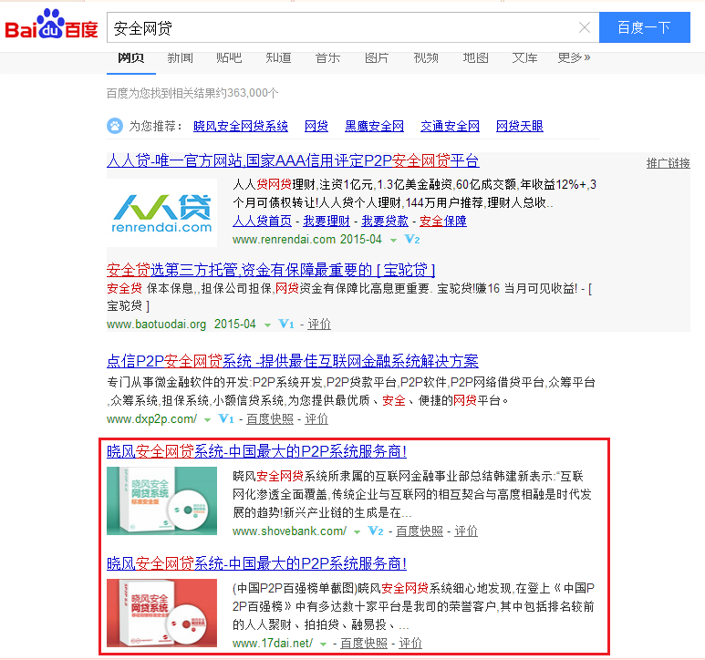Open the 地图 tab
705x660 pixels.
[476, 57]
